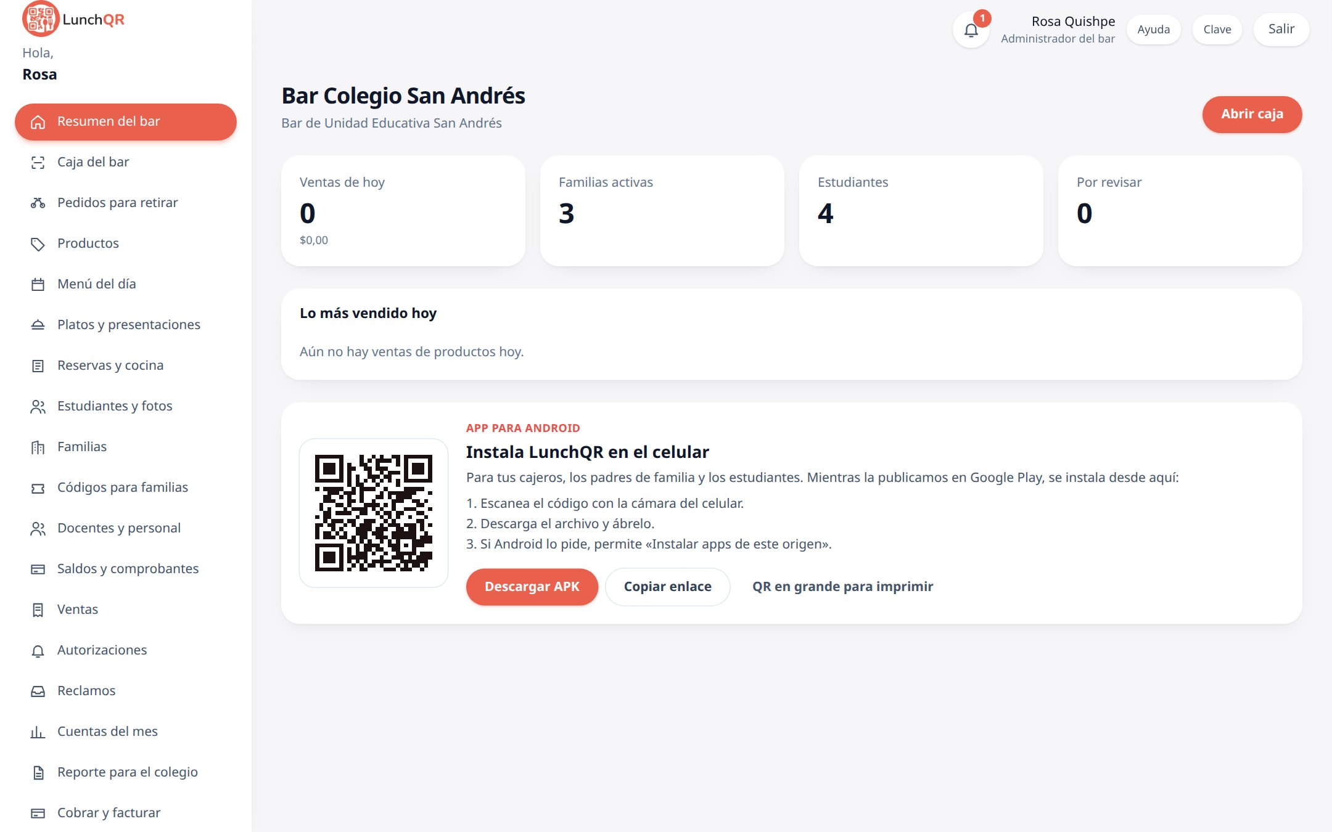Click the people icon for Docentes y personal

(x=38, y=529)
